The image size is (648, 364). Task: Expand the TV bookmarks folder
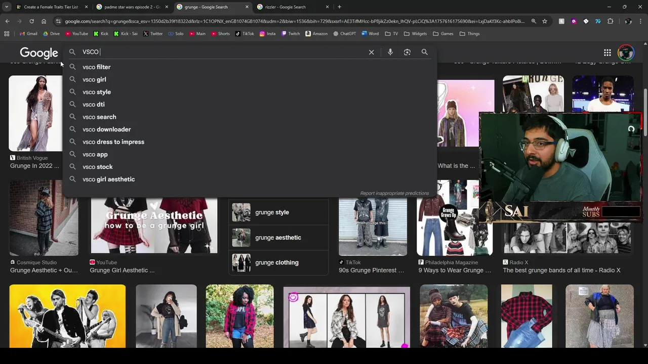coord(391,34)
